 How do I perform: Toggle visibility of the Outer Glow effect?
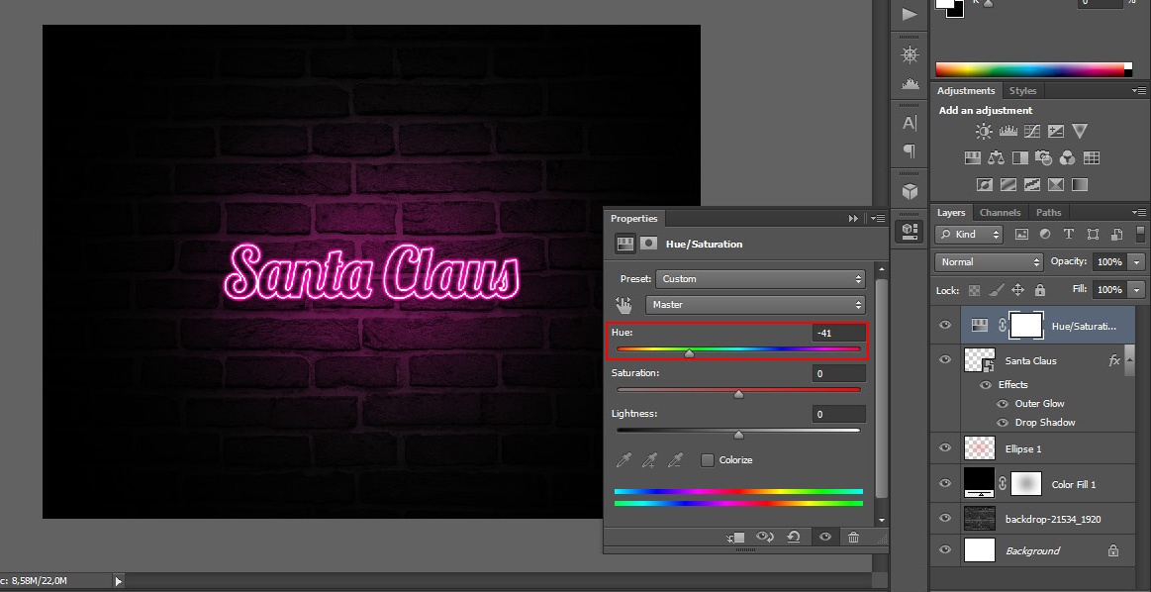point(1002,404)
